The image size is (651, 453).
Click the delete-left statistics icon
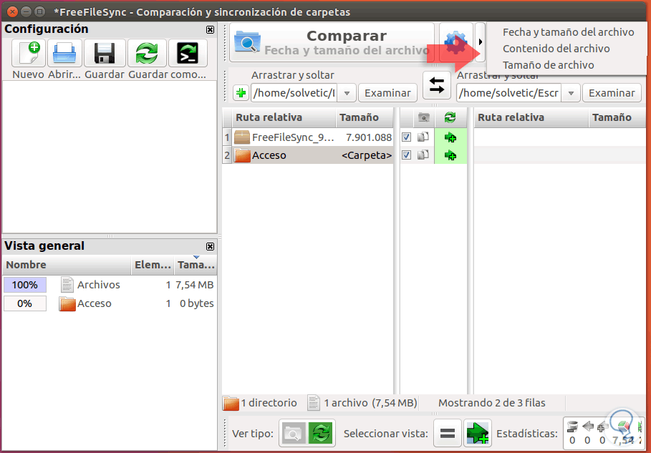[572, 427]
